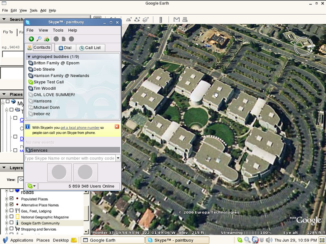Click the Search for Skype users magnifier icon

(39, 39)
